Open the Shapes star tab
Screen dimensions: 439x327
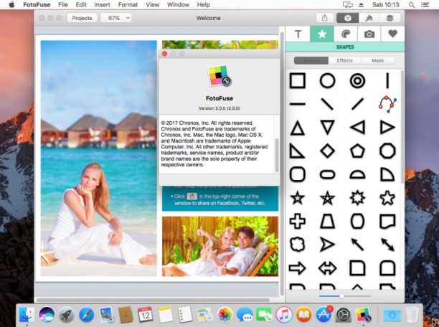[322, 34]
